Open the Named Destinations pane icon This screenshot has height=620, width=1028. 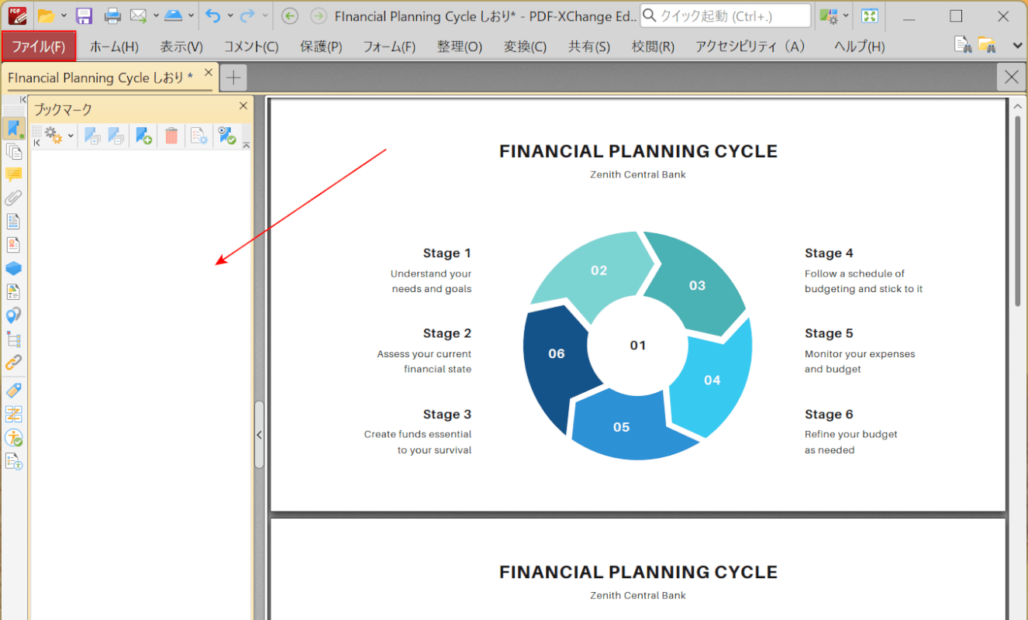(14, 315)
